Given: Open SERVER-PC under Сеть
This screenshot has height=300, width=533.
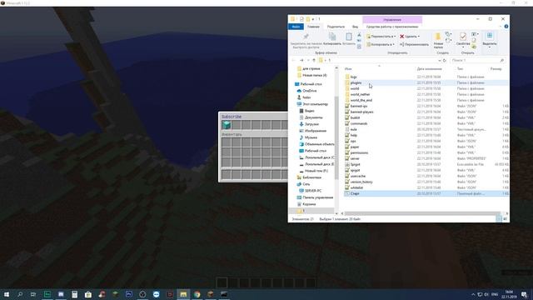Looking at the screenshot, I should point(310,191).
